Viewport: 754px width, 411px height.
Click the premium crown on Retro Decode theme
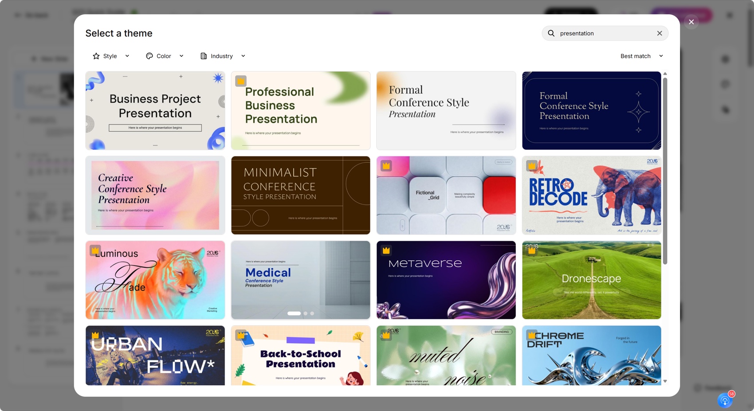coord(532,166)
